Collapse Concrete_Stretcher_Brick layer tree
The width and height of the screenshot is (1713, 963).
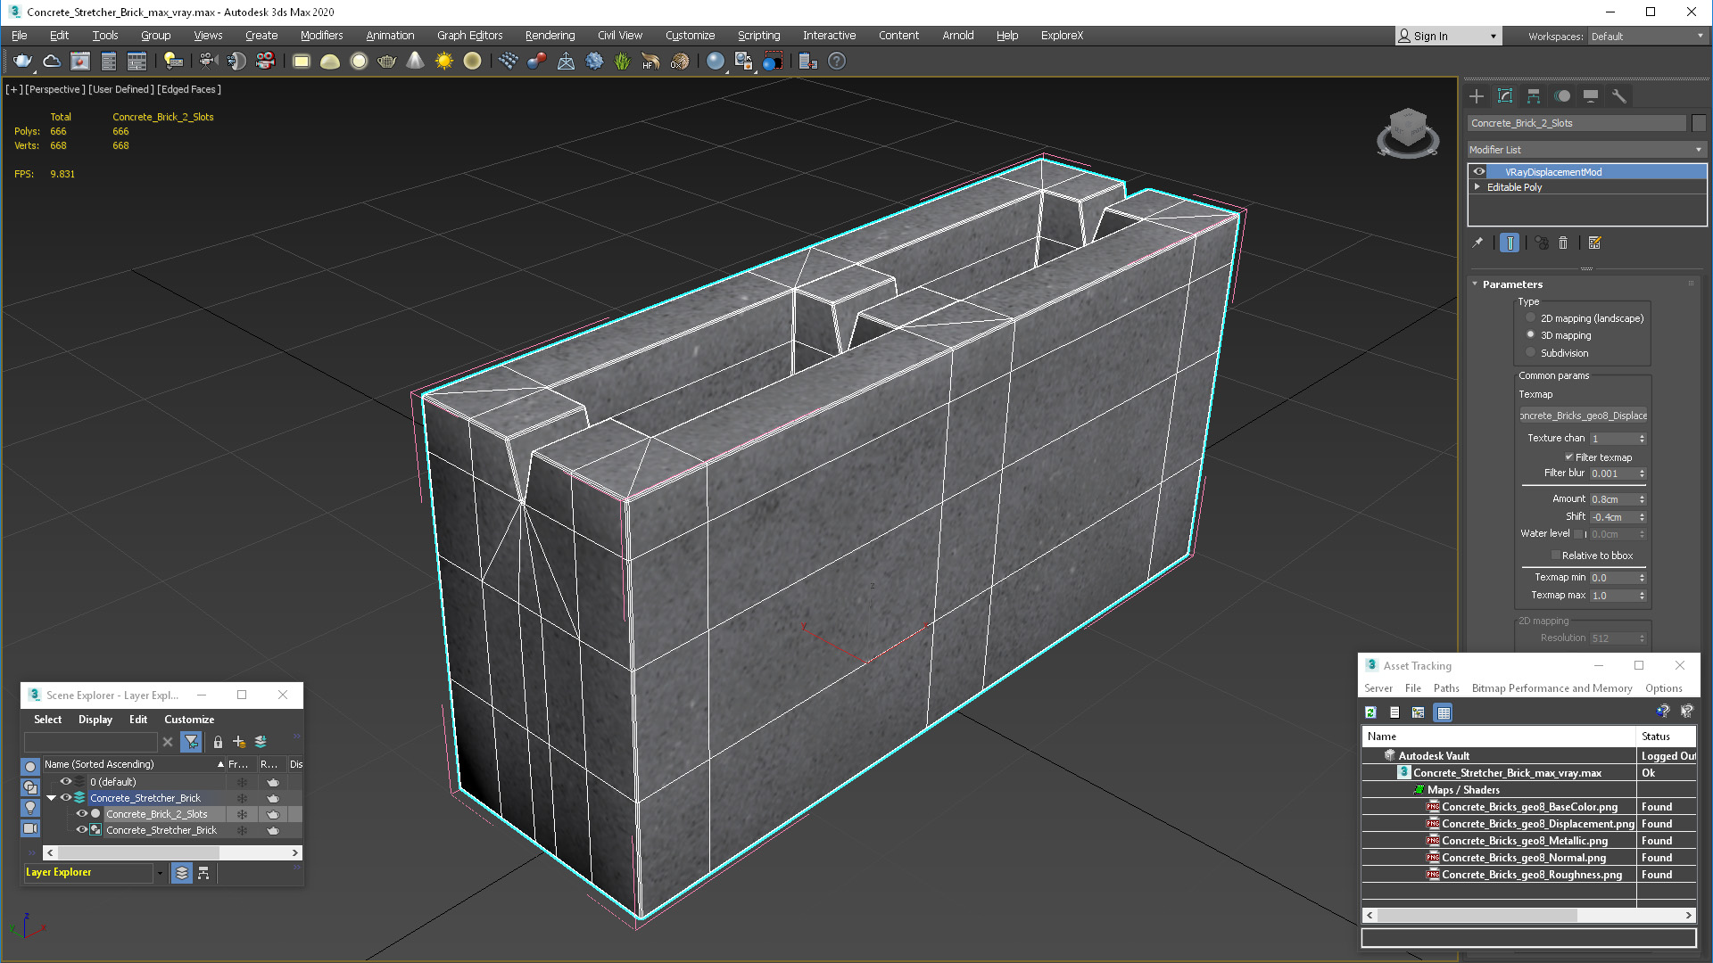(52, 798)
